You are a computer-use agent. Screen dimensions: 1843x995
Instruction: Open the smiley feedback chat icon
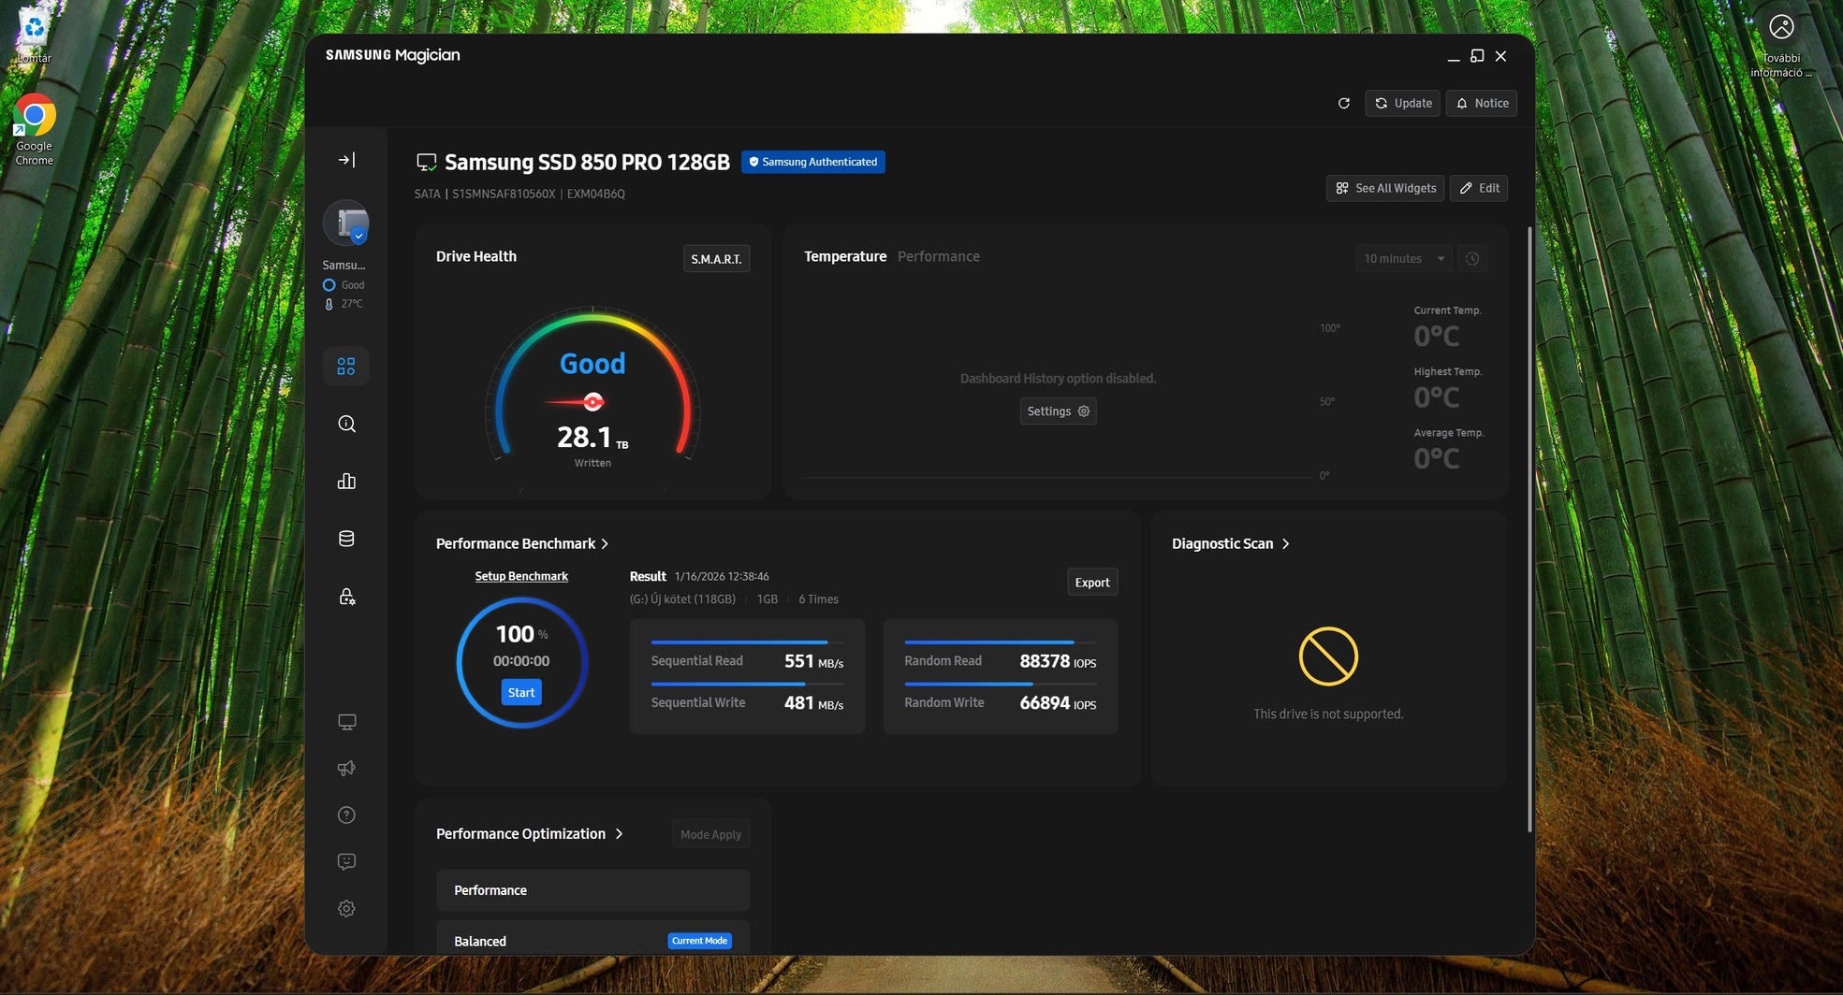click(x=346, y=861)
